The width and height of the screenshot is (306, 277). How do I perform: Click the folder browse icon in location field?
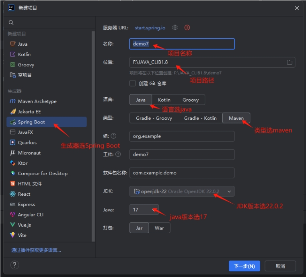290,62
